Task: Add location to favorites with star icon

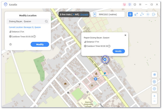Action: click(x=11, y=44)
